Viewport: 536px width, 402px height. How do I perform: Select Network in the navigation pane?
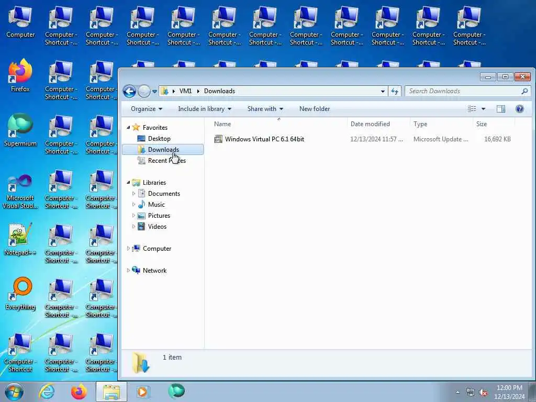pyautogui.click(x=154, y=271)
